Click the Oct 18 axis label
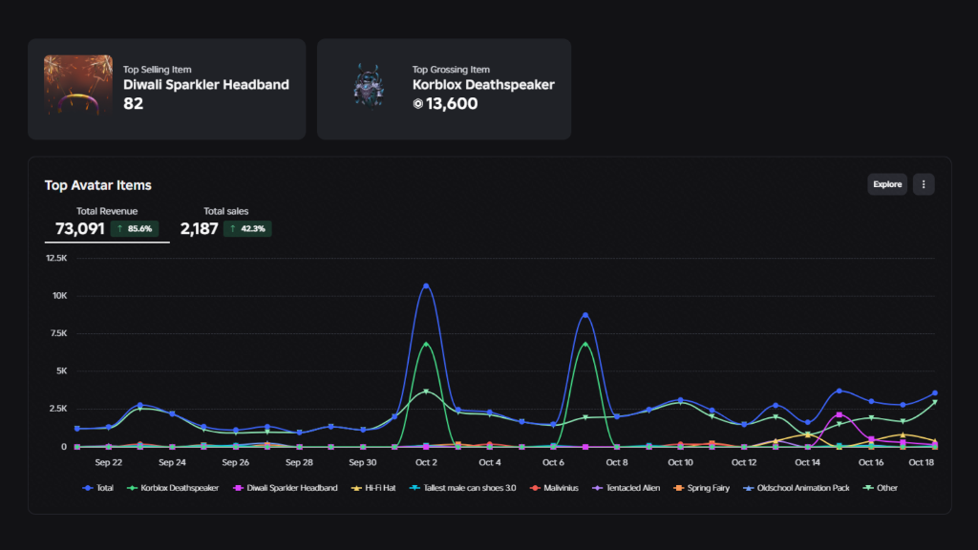The width and height of the screenshot is (978, 550). coord(922,463)
